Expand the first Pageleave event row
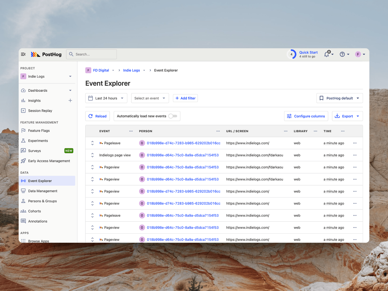 (92, 143)
